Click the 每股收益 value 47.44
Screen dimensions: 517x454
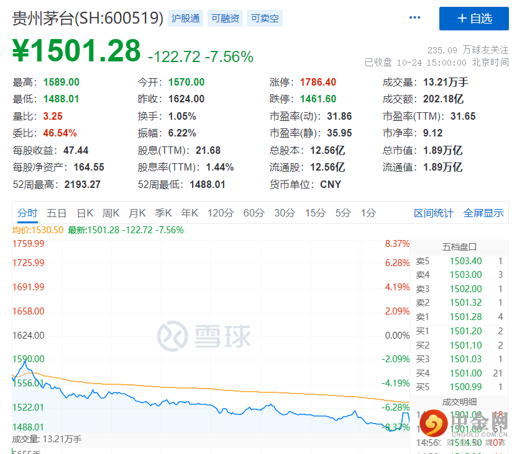(x=76, y=150)
